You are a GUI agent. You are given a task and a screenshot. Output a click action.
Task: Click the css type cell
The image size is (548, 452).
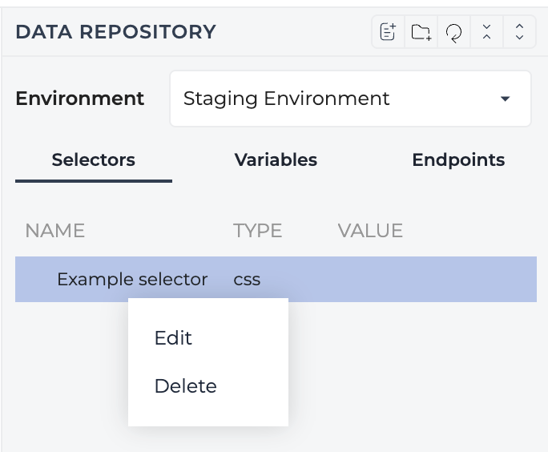(x=247, y=280)
